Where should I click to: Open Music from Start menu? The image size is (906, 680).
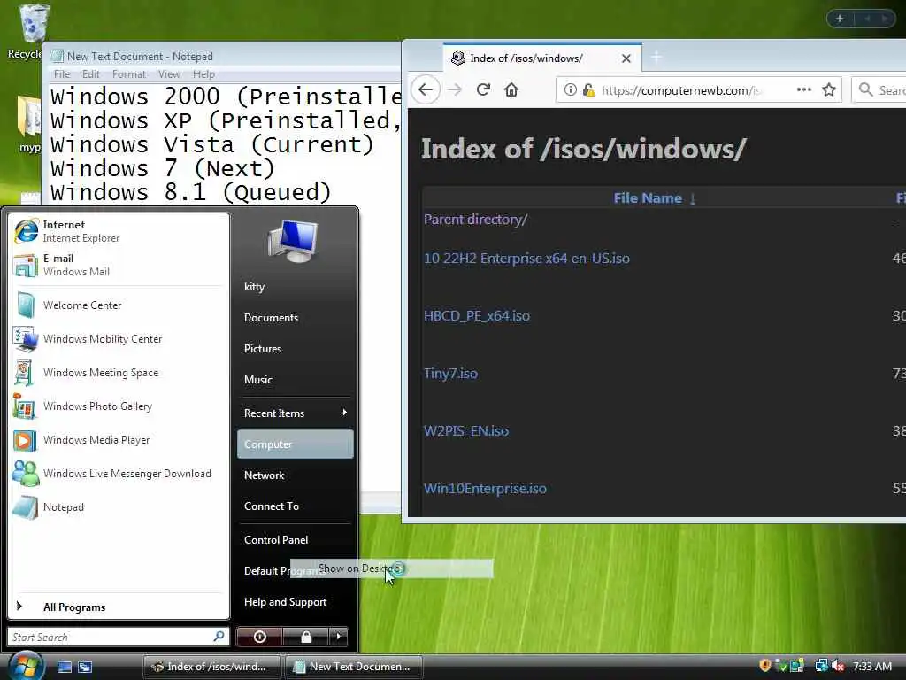pos(295,380)
